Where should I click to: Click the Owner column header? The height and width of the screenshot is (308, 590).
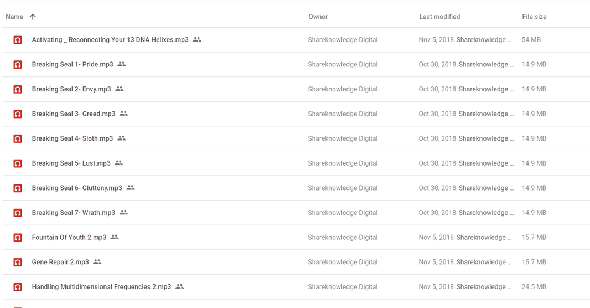318,17
